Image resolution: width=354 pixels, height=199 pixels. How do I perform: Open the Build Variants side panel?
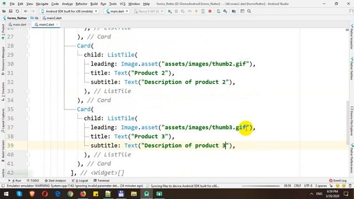(x=3, y=151)
